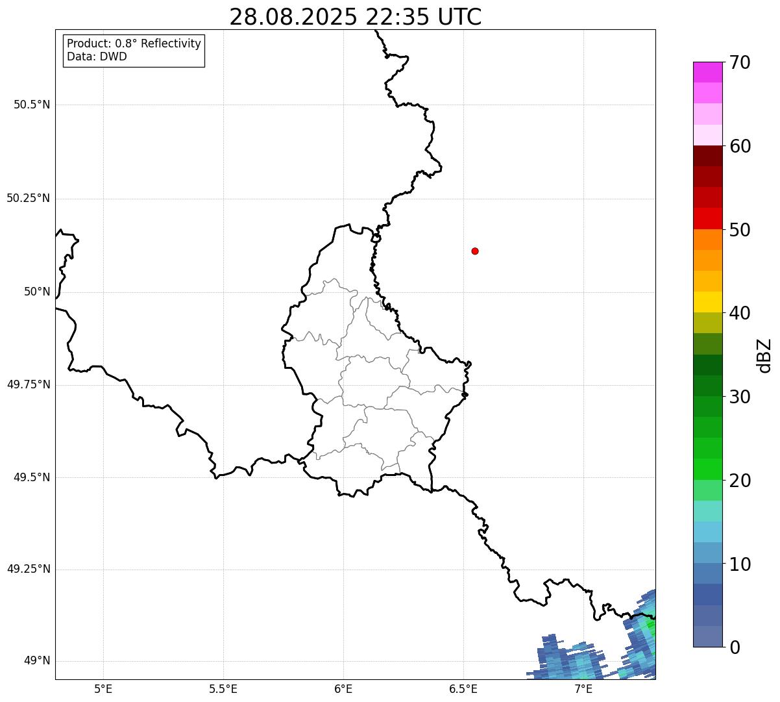The image size is (780, 702).
Task: Click the 6.5°E longitude label
Action: click(463, 688)
